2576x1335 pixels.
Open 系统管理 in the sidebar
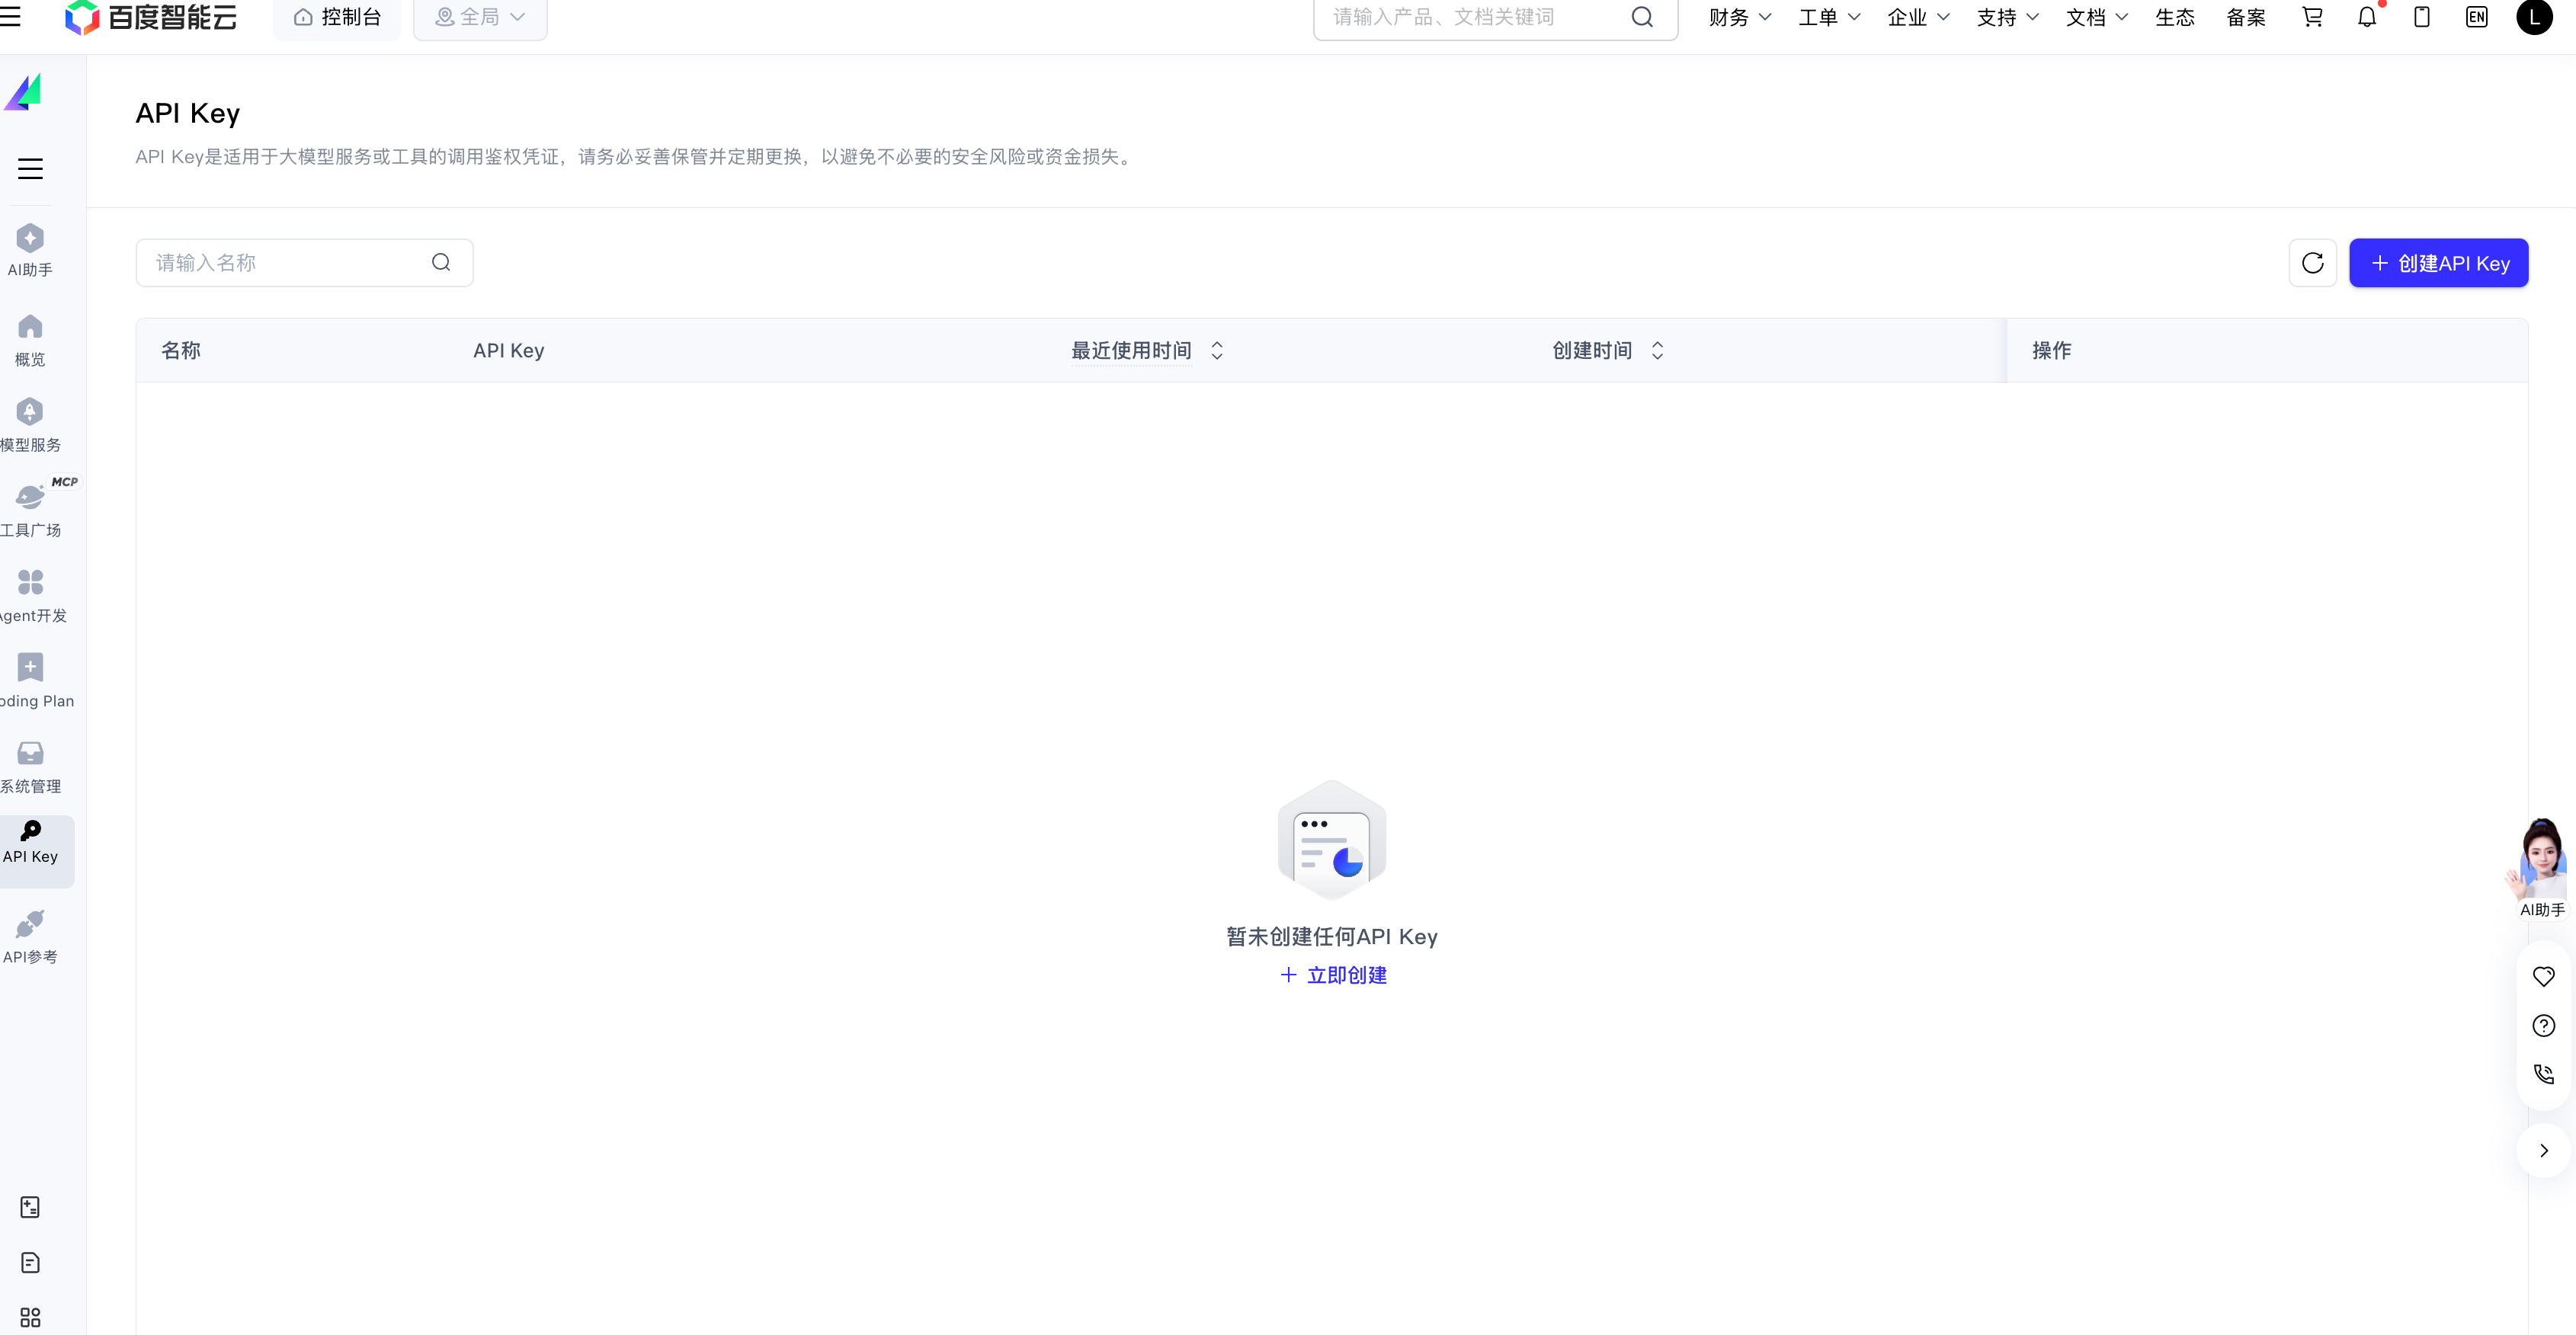(30, 764)
